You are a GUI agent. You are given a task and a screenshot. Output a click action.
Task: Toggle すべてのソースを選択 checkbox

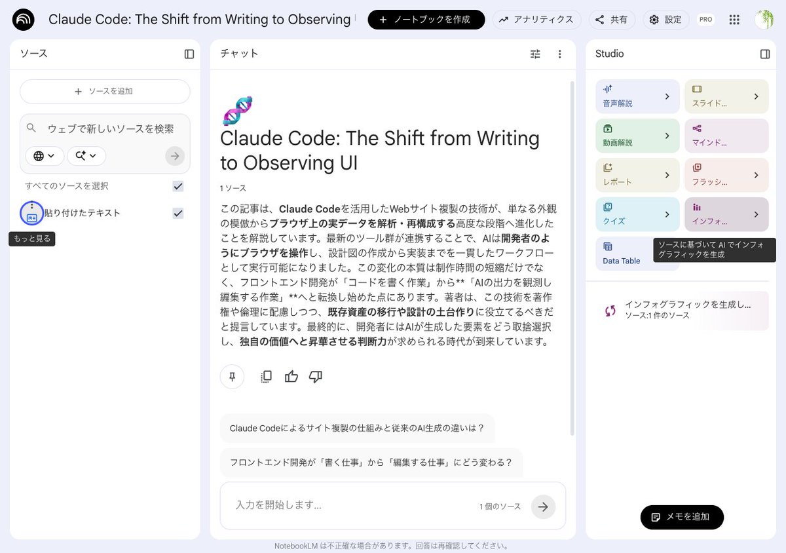178,186
